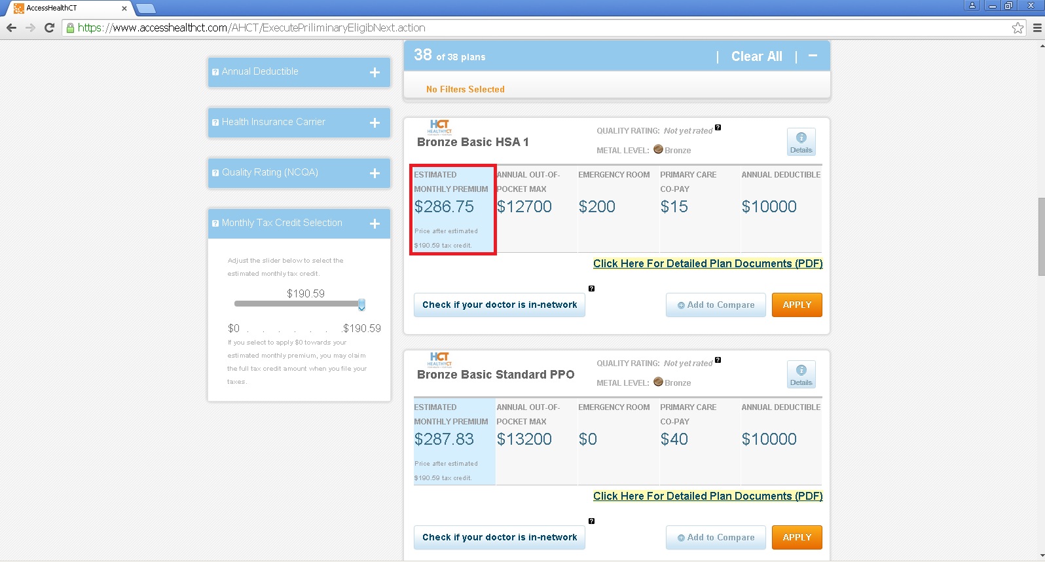Viewport: 1045px width, 562px height.
Task: Collapse the Monthly Tax Credit Selection panel
Action: (x=375, y=223)
